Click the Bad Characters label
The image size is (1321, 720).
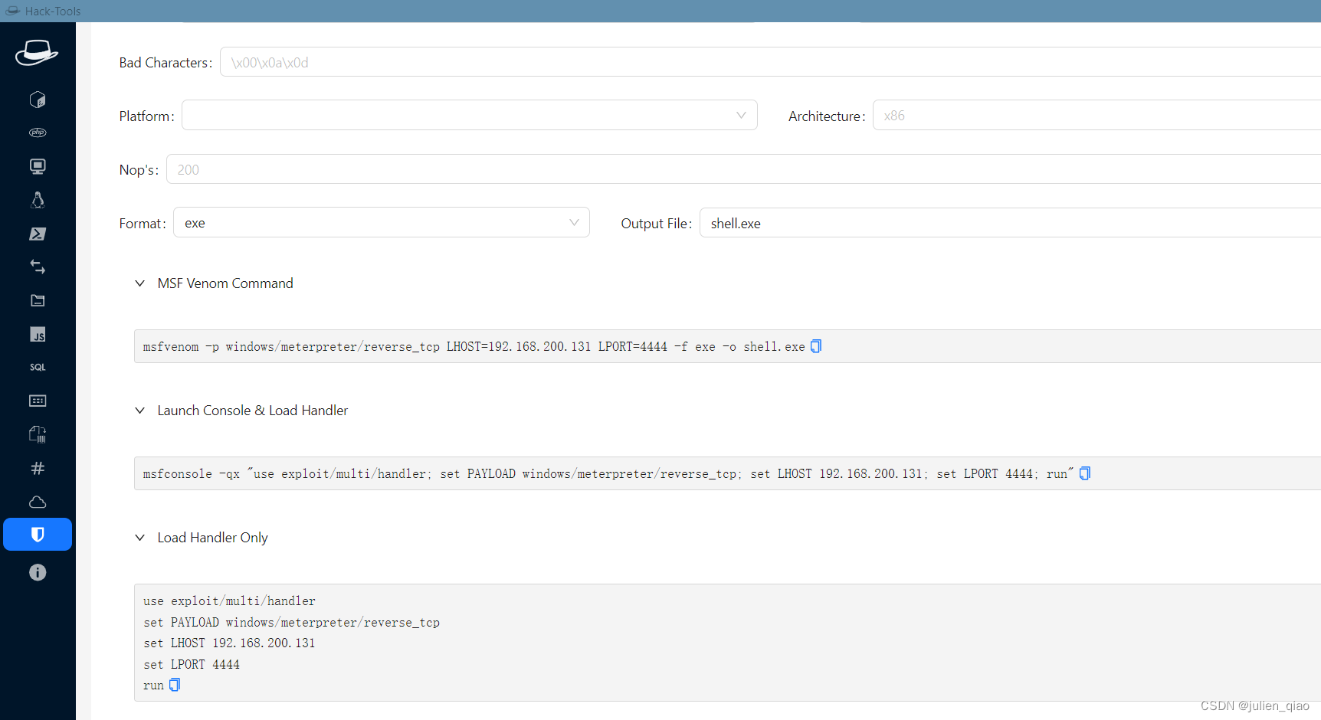click(x=166, y=63)
